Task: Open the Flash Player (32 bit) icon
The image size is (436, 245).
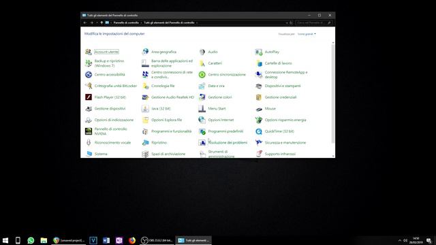Action: pyautogui.click(x=89, y=97)
